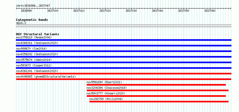Click the red bar for nsv5581690
Viewport: 239px width, 112px height.
pos(156,85)
